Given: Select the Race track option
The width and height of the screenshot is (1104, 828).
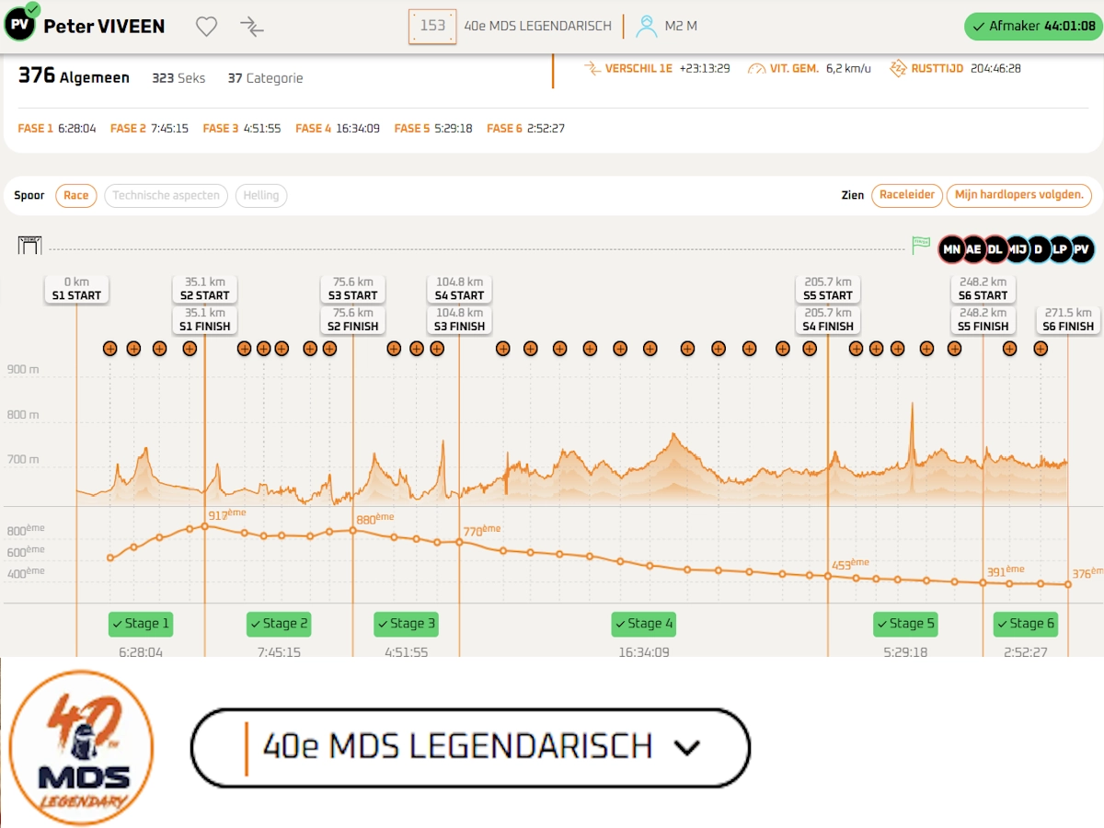Looking at the screenshot, I should tap(76, 195).
